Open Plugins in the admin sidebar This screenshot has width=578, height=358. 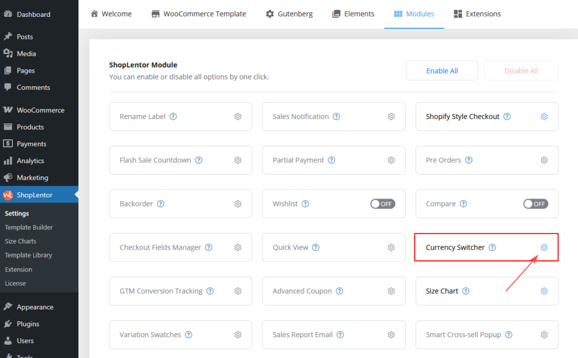coord(28,324)
